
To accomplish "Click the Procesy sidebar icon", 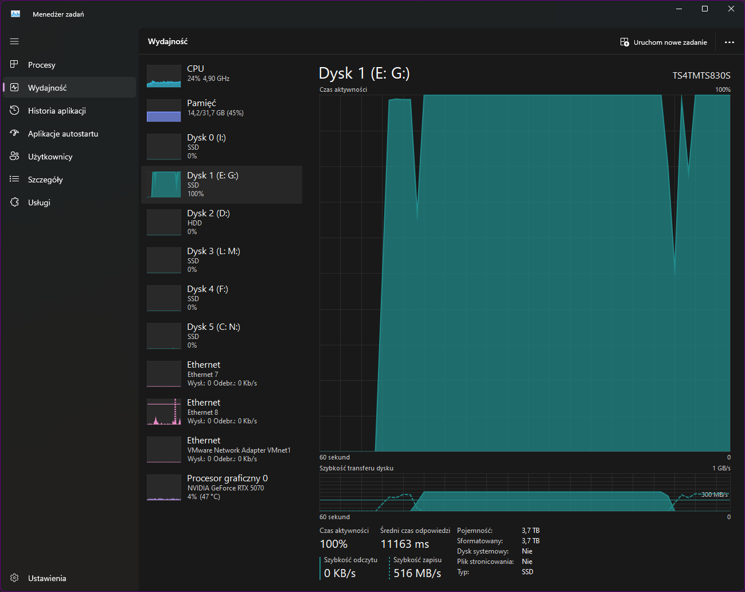I will tap(14, 64).
